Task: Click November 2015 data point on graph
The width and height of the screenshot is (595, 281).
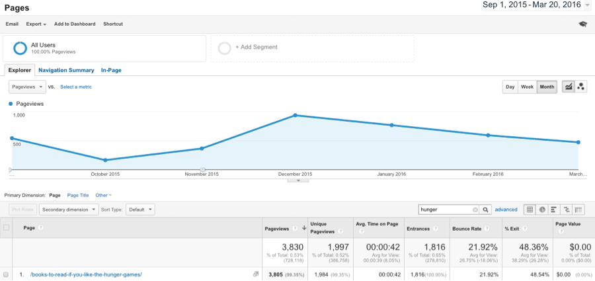Action: (202, 149)
